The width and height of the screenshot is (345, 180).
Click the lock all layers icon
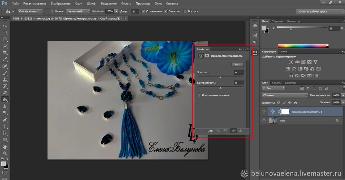click(x=295, y=103)
